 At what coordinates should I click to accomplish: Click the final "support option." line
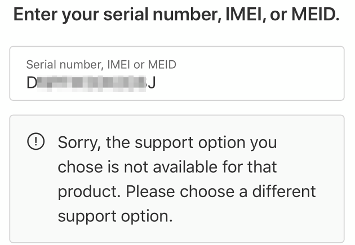(x=115, y=216)
